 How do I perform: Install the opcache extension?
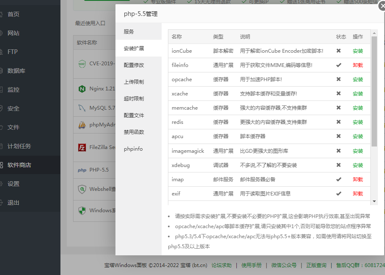pos(358,80)
